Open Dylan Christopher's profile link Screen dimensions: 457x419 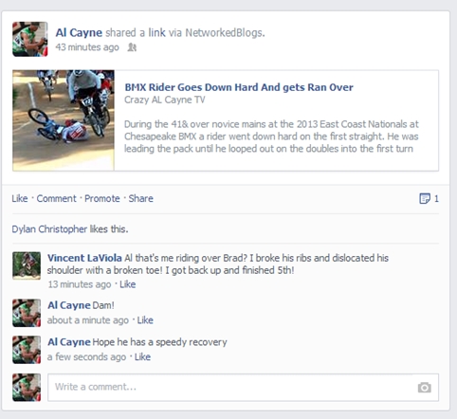coord(49,228)
